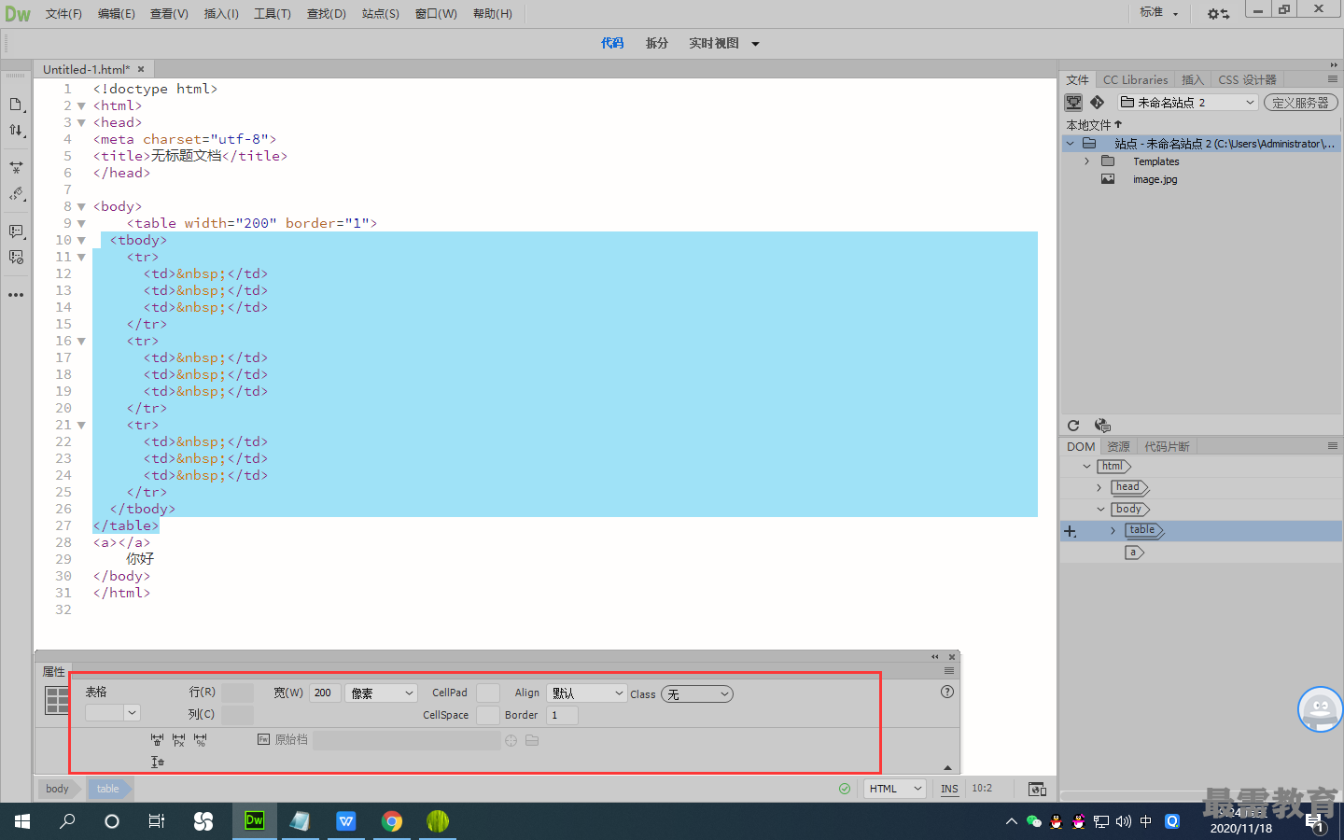Click the FTP log icon next to refresh
The image size is (1344, 840).
[x=1102, y=426]
